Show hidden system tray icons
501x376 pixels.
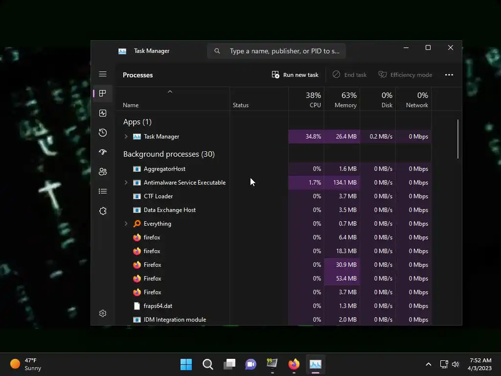click(x=429, y=364)
